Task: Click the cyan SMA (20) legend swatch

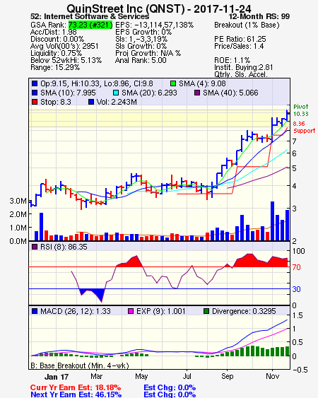Action: pos(115,93)
